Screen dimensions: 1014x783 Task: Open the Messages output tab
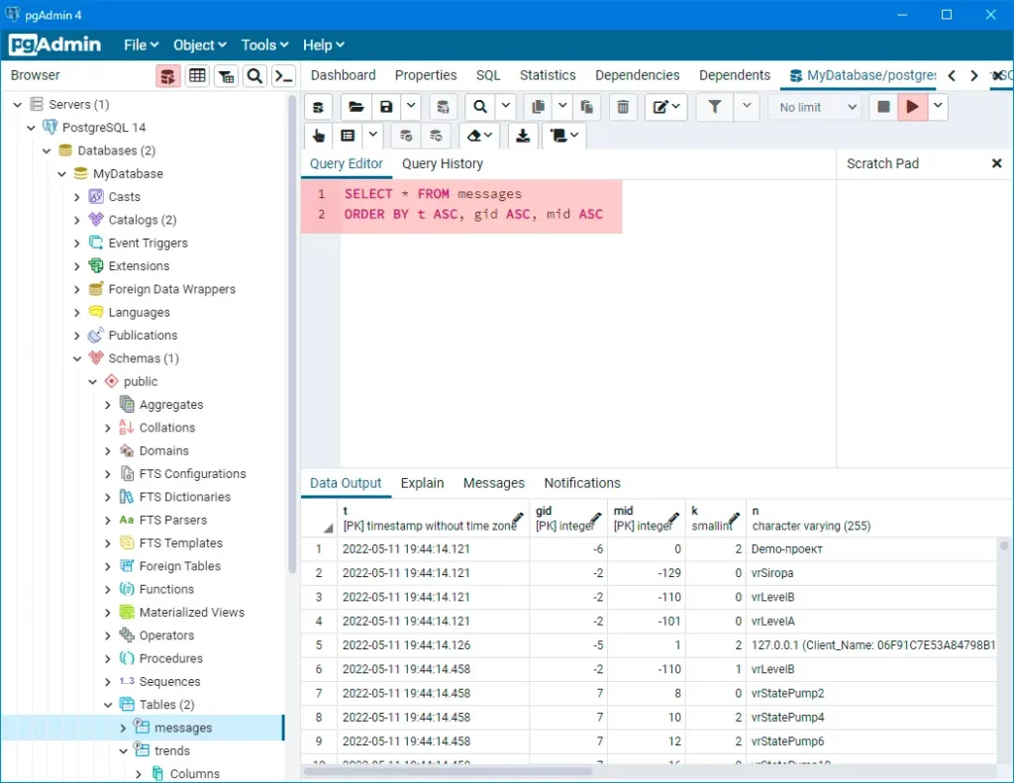click(493, 483)
